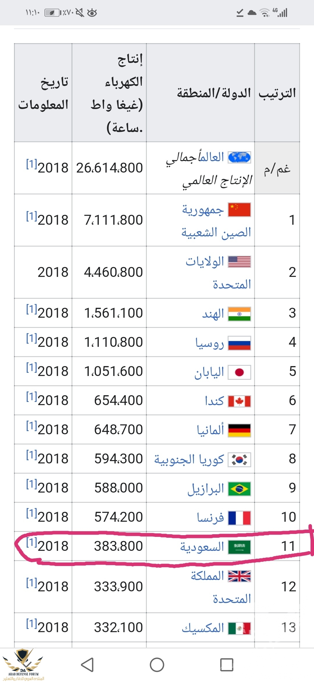Tap reference [1] beside China's 2018 date
Image resolution: width=314 pixels, height=682 pixels.
pos(31,216)
